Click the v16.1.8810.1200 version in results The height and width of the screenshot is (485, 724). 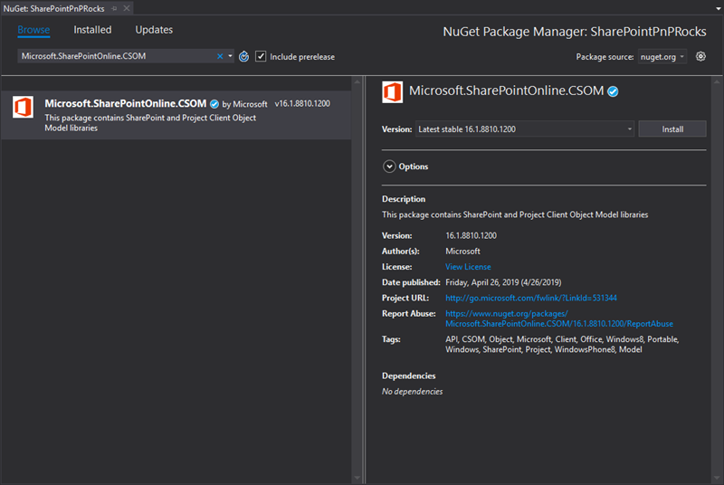pos(302,104)
